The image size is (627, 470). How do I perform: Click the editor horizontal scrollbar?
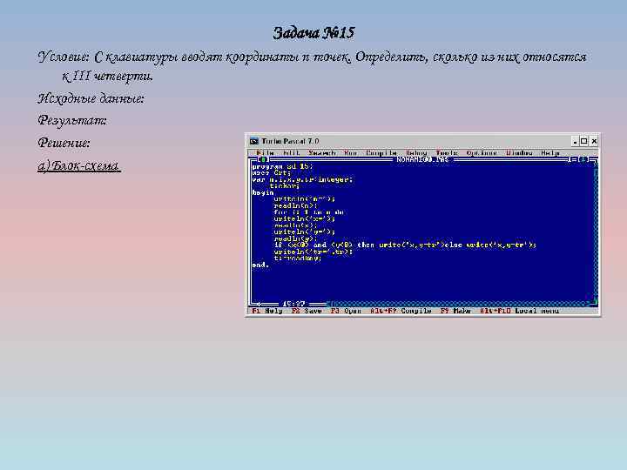click(458, 304)
